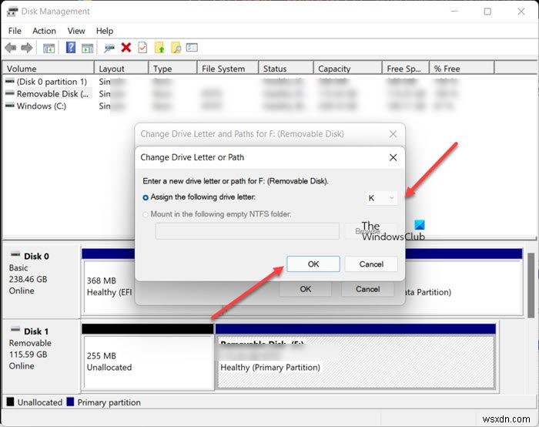This screenshot has width=539, height=427.
Task: Click OK in Change Drive Letter or Path
Action: tap(313, 264)
